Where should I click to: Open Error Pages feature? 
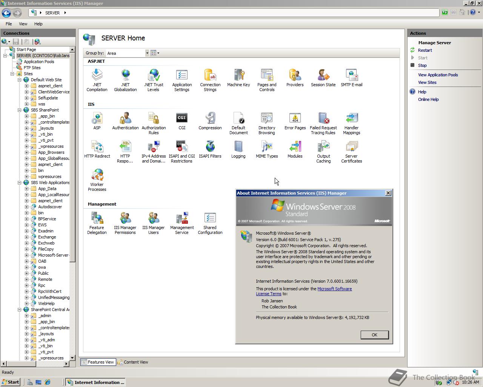[295, 121]
